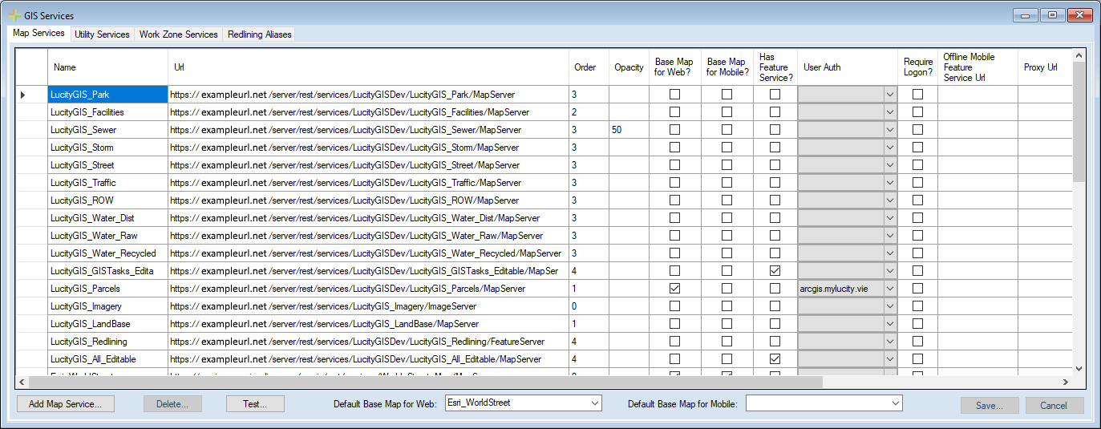Switch to the Utility Services tab
1101x429 pixels.
tap(102, 34)
